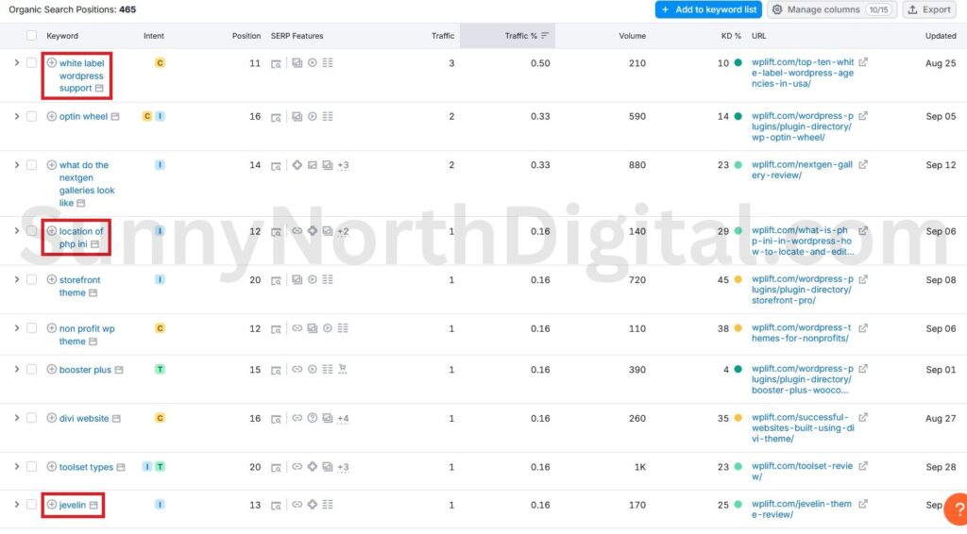967x534 pixels.
Task: Click plus icon beside 'jevelin' keyword
Action: (52, 505)
